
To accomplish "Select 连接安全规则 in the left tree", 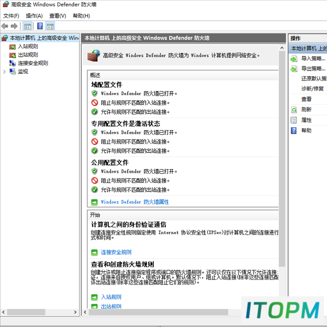I will click(x=33, y=63).
